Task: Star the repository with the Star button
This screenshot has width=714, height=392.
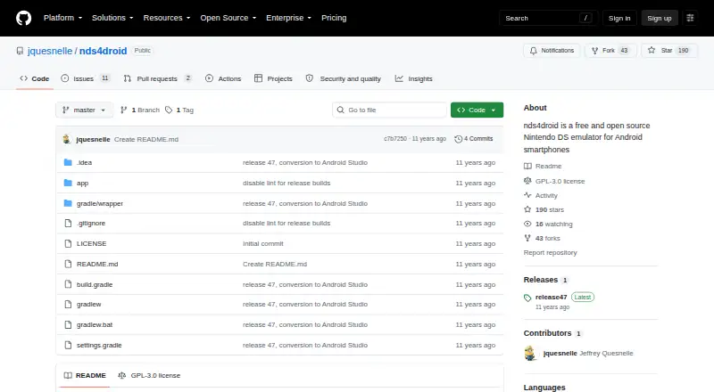Action: click(x=668, y=51)
